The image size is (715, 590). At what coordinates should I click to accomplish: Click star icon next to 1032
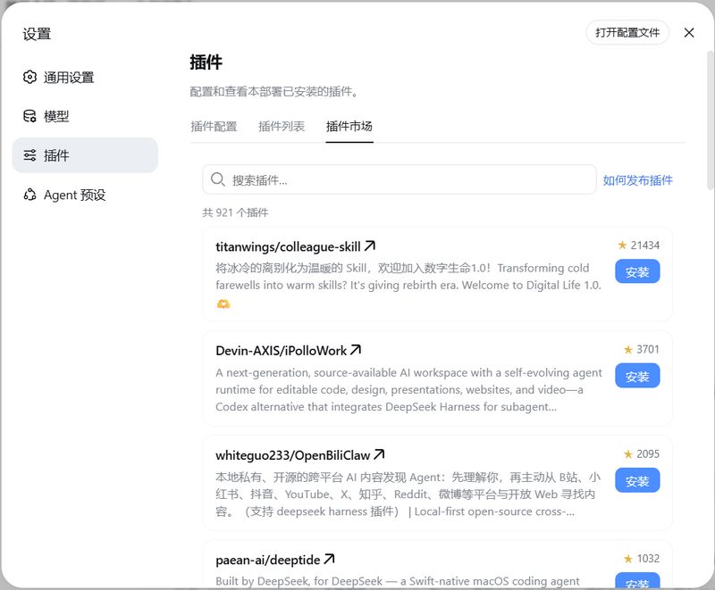[x=628, y=558]
